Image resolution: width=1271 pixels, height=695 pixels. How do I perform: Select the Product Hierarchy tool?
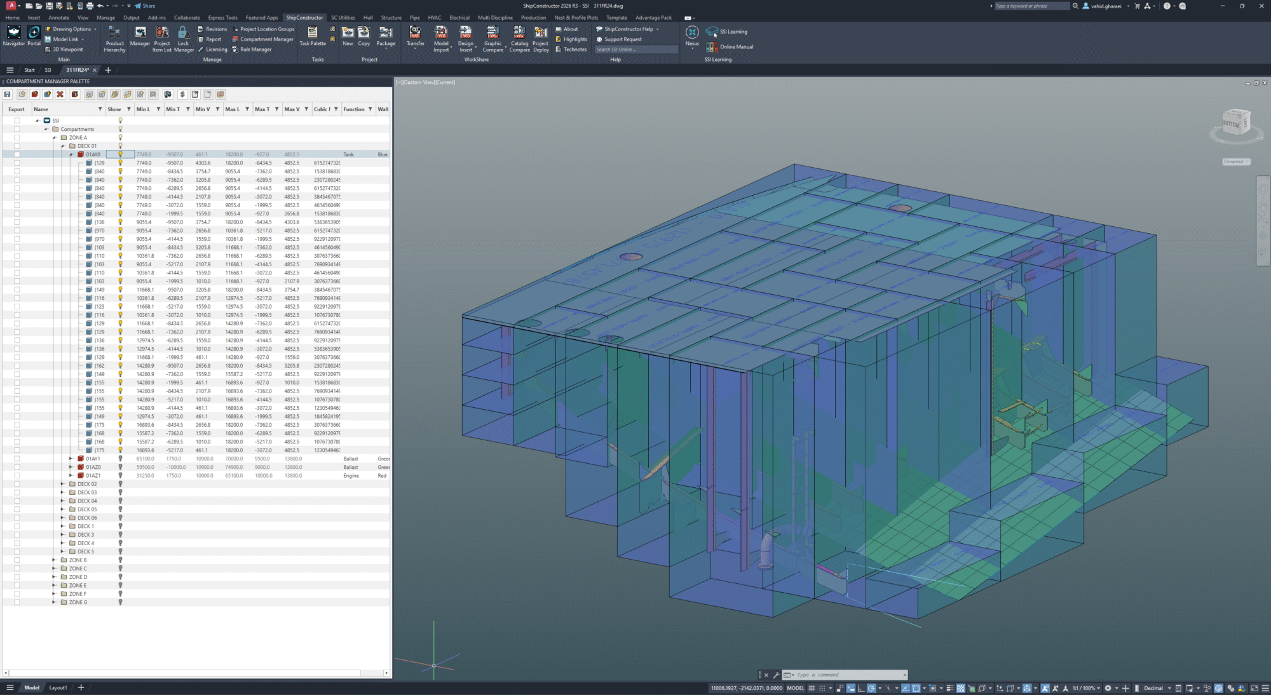point(114,40)
